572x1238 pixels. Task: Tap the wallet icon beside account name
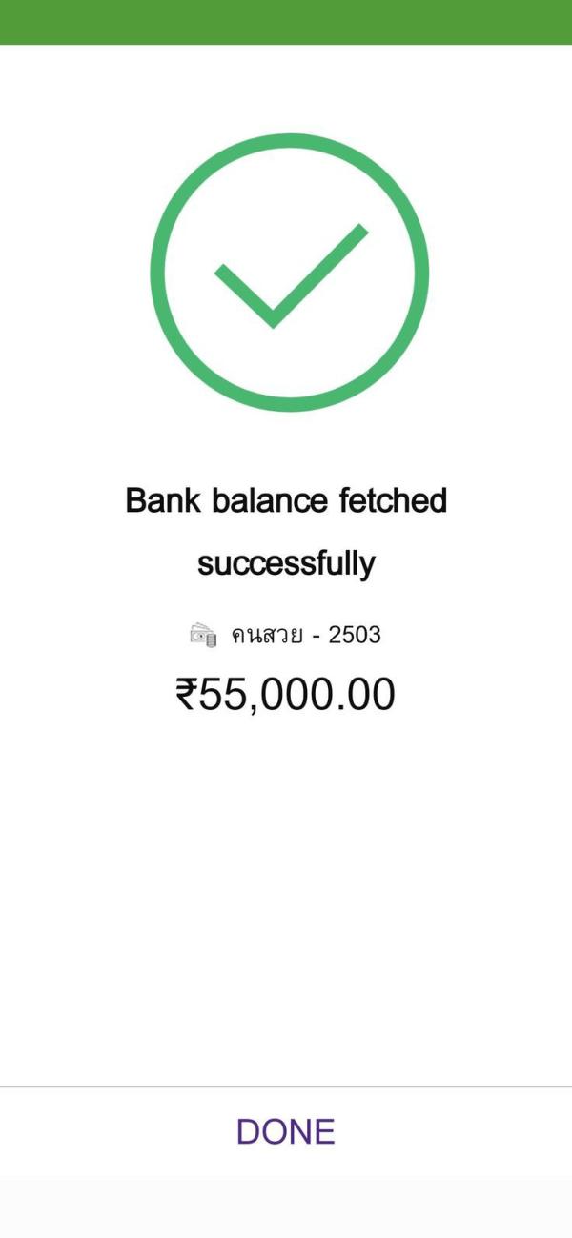point(204,635)
